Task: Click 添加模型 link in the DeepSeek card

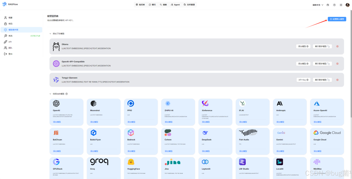Action: 206,151
